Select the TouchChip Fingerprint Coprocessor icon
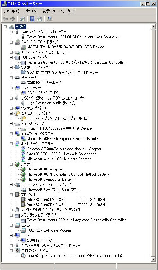 click(x=23, y=256)
